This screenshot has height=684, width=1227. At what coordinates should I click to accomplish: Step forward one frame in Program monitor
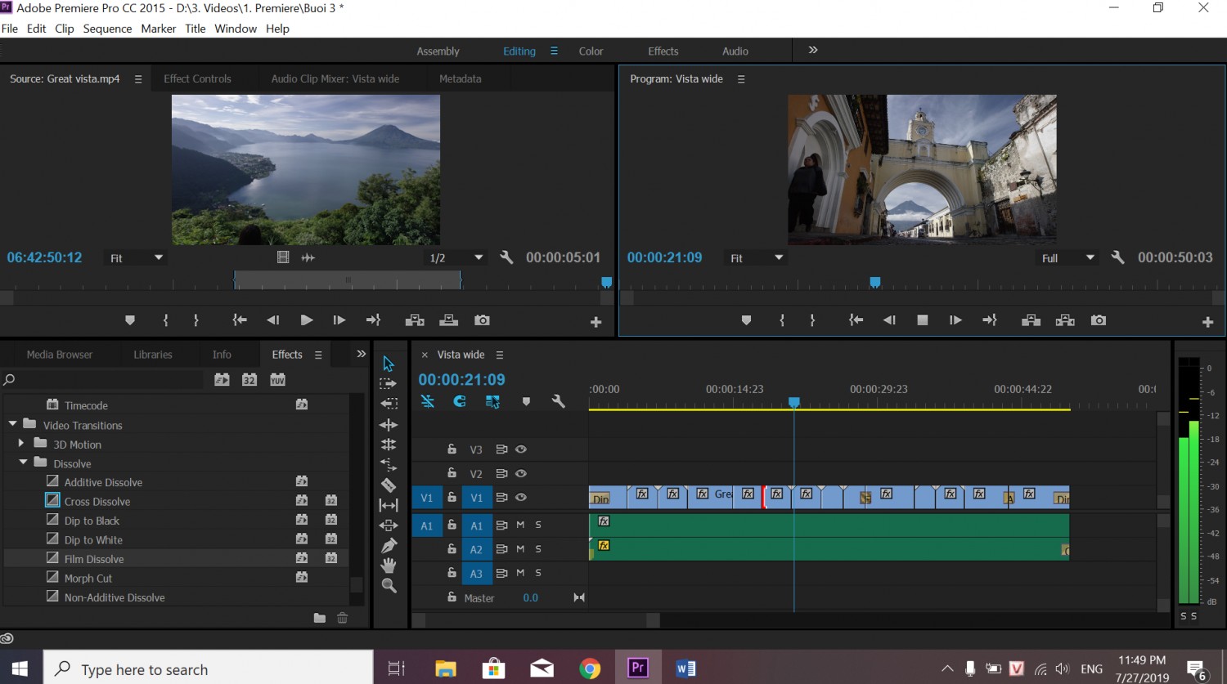click(x=955, y=320)
